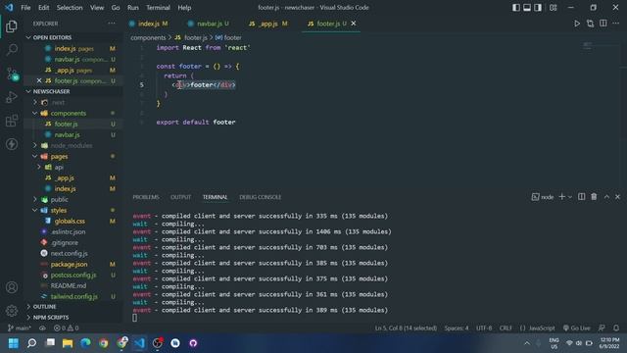Switch to Problems panel tab
Screen dimensions: 627x353
(x=146, y=197)
